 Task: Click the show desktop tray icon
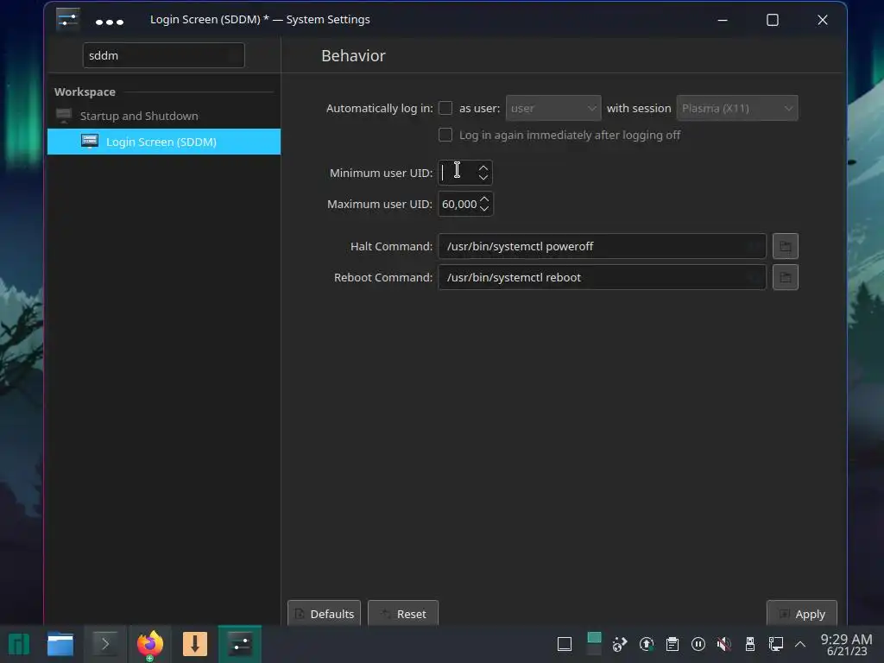(565, 644)
